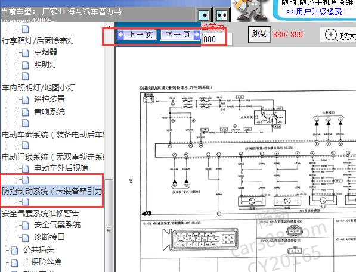The image size is (356, 272).
Task: Open the 电动门锁系统 tree entry
Action: pyautogui.click(x=52, y=157)
